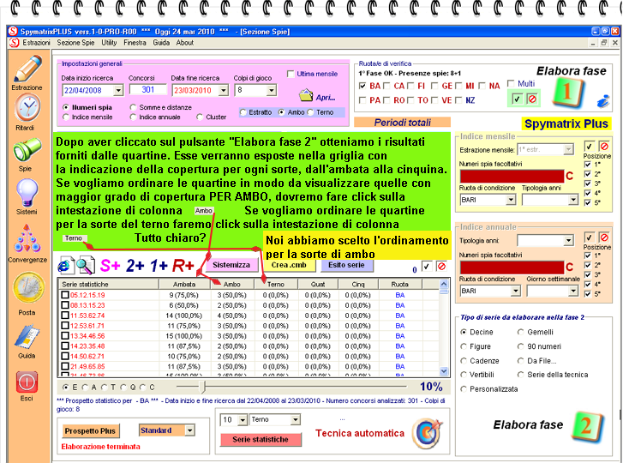Click the Crea .cmb button
This screenshot has height=463, width=623.
289,265
